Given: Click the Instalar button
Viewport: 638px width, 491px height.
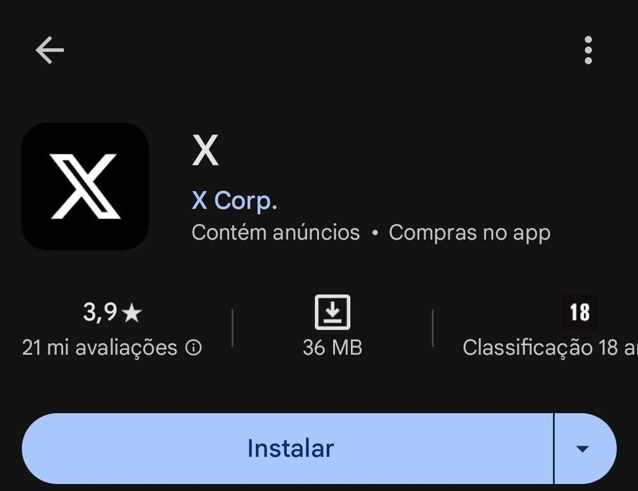Looking at the screenshot, I should (288, 449).
